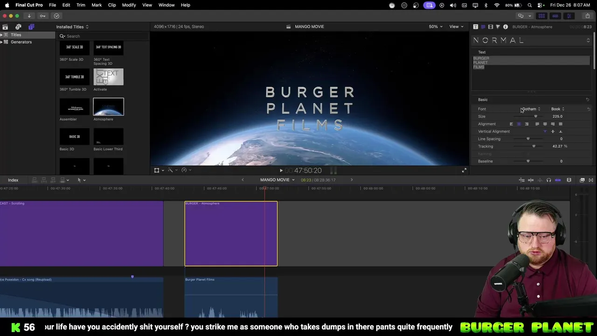
Task: Click the Background Tasks checkmark icon
Action: 56,16
